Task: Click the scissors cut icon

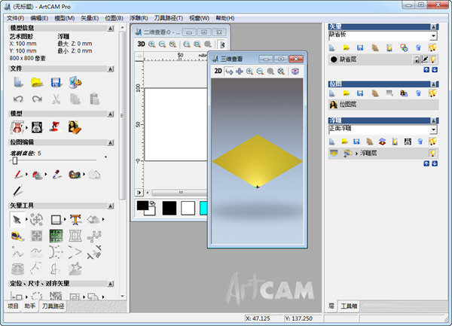Action: tap(56, 99)
